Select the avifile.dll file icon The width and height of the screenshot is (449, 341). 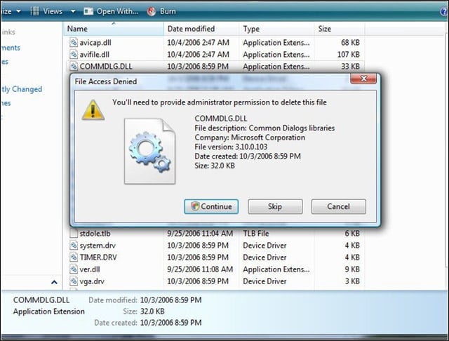click(74, 55)
